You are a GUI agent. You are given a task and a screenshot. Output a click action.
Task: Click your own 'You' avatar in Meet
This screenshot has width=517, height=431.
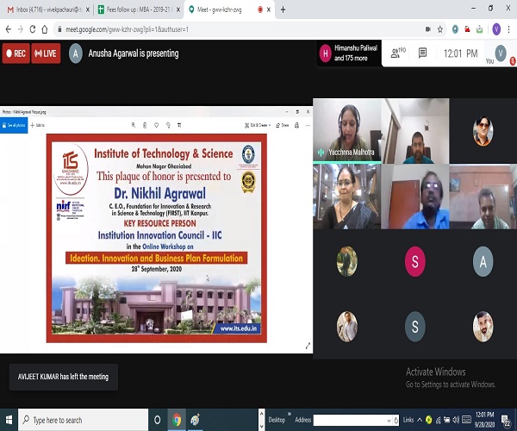click(x=501, y=53)
